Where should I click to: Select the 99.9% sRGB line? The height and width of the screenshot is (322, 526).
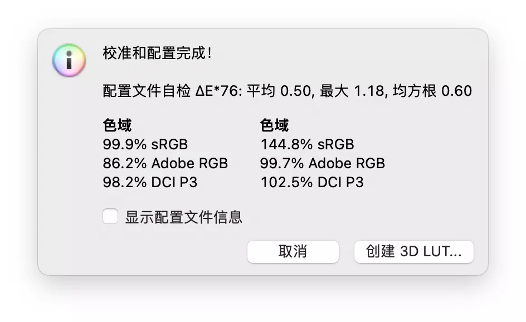tap(145, 144)
